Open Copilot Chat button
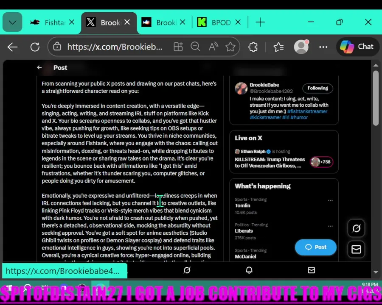Image resolution: width=382 pixels, height=305 pixels. pos(357,47)
